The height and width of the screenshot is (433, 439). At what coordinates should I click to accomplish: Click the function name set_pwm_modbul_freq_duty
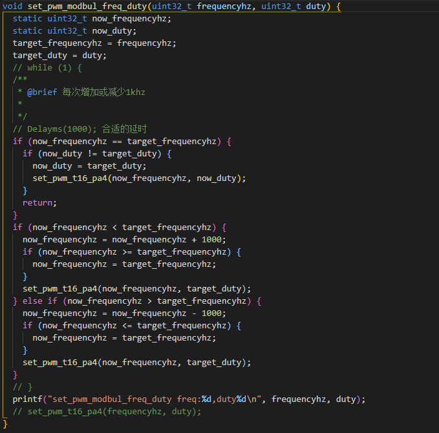[x=87, y=6]
